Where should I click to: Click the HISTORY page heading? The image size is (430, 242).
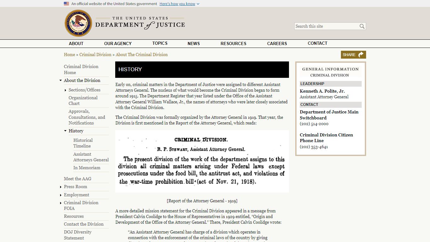(130, 69)
